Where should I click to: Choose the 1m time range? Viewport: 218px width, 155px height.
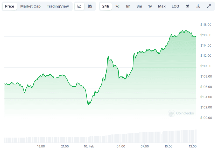128,6
